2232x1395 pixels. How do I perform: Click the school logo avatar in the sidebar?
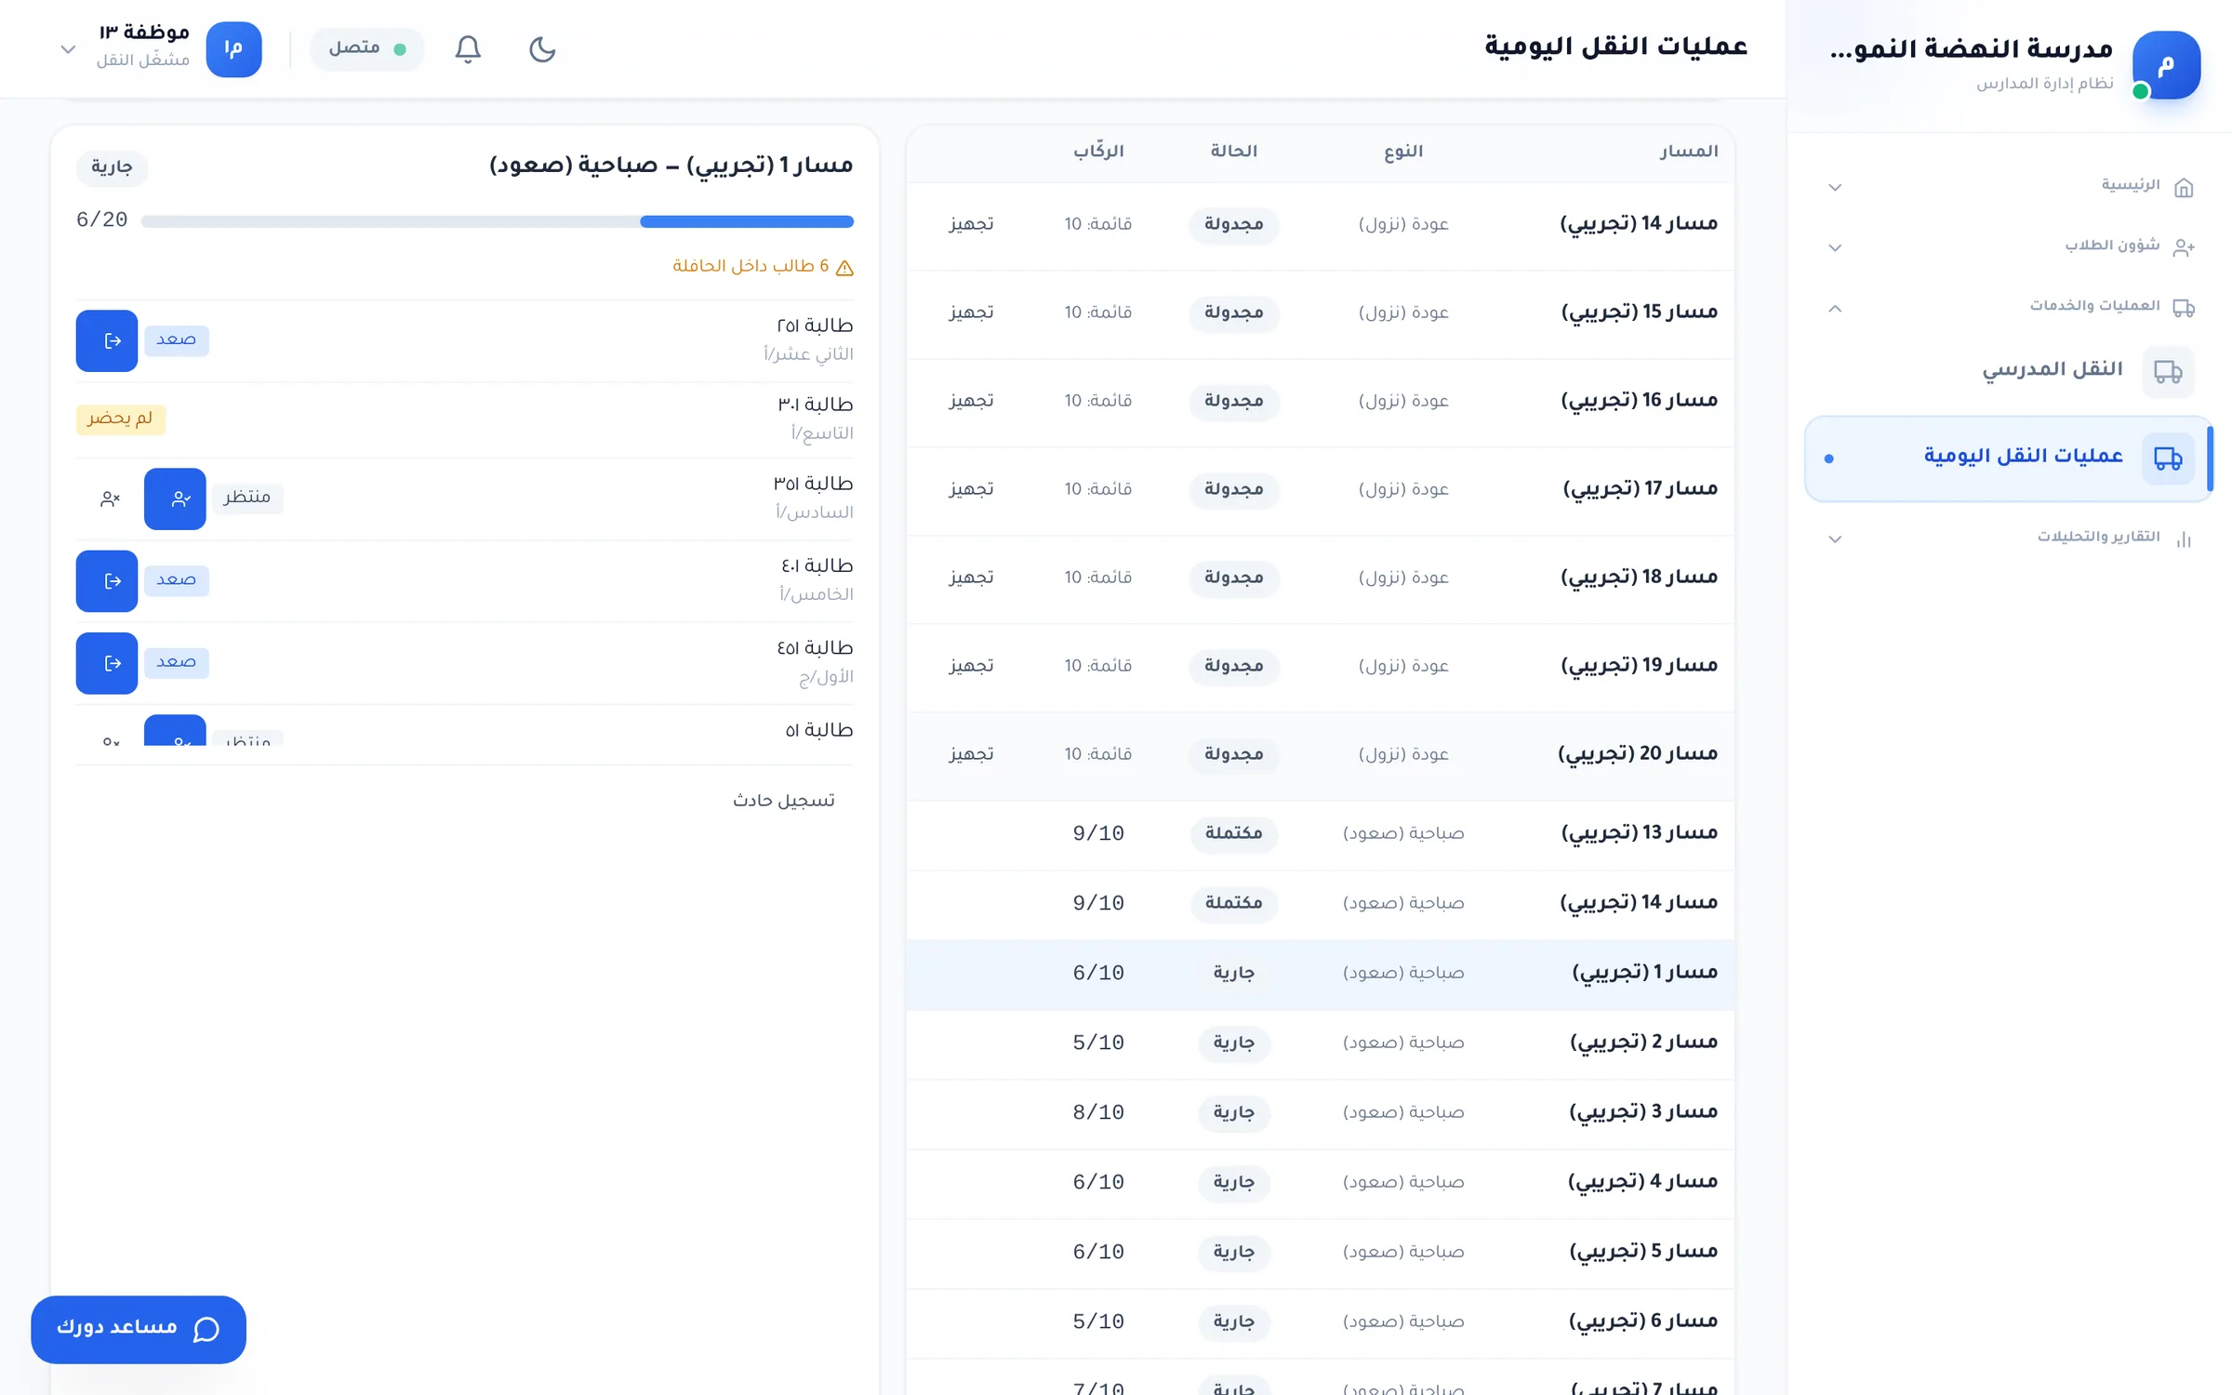pos(2166,65)
